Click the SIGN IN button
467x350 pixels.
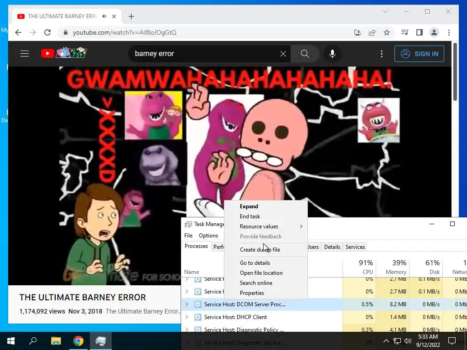click(419, 54)
